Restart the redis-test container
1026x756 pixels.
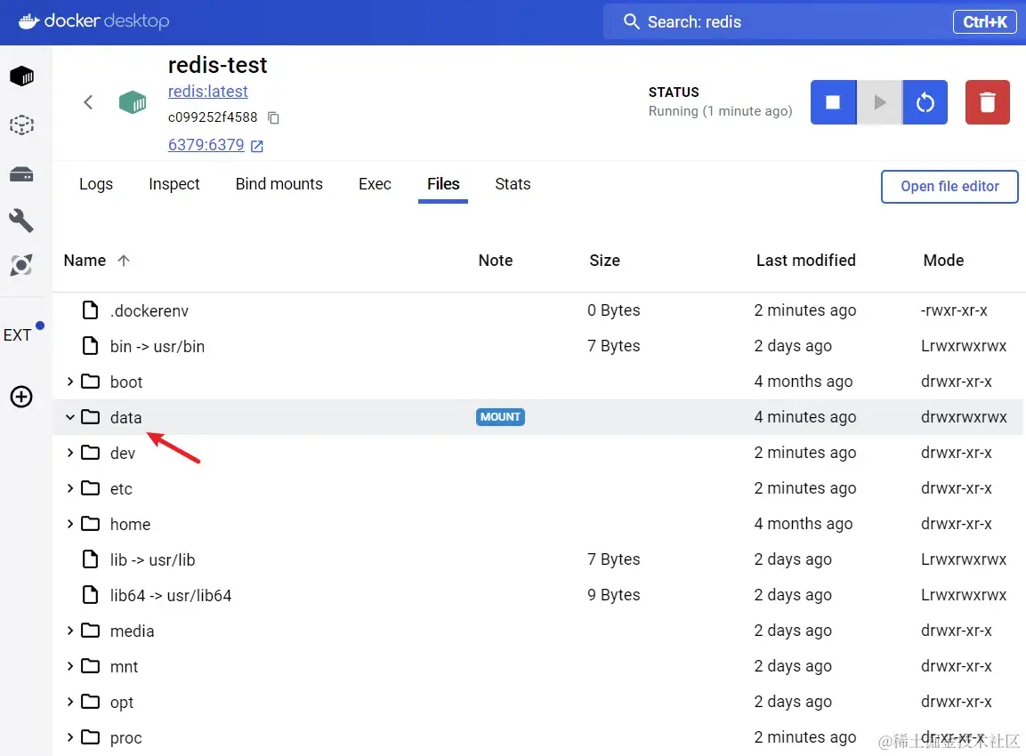point(925,102)
